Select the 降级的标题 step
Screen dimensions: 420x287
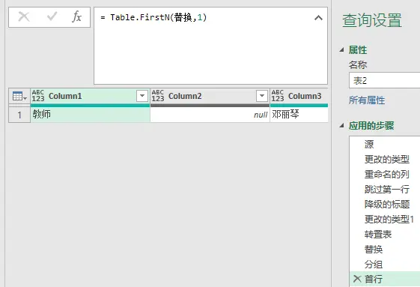385,205
